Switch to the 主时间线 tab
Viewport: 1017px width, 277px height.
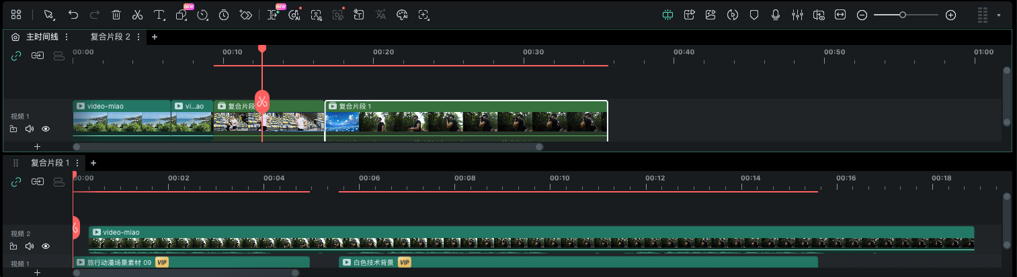[x=42, y=37]
